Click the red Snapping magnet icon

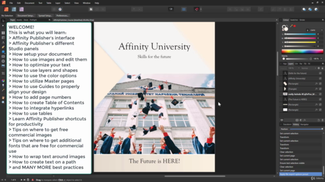point(197,9)
